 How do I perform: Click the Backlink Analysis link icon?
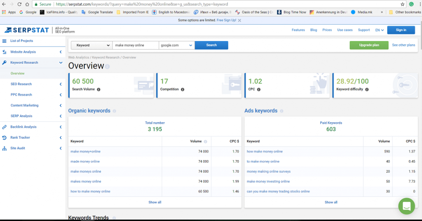(x=4, y=127)
